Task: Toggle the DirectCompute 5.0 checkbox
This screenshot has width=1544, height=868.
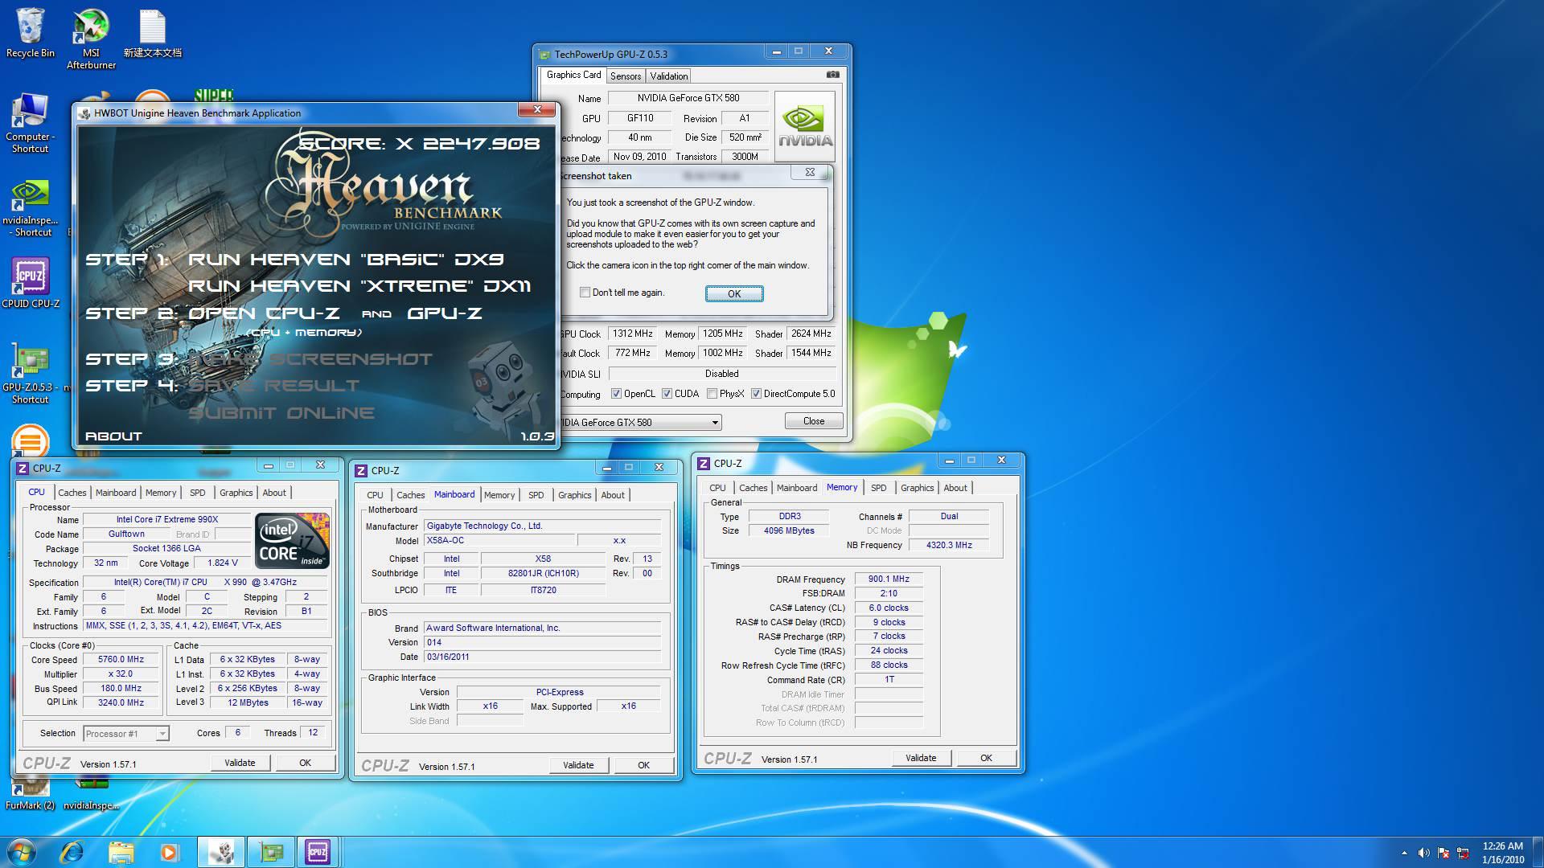Action: click(x=756, y=394)
